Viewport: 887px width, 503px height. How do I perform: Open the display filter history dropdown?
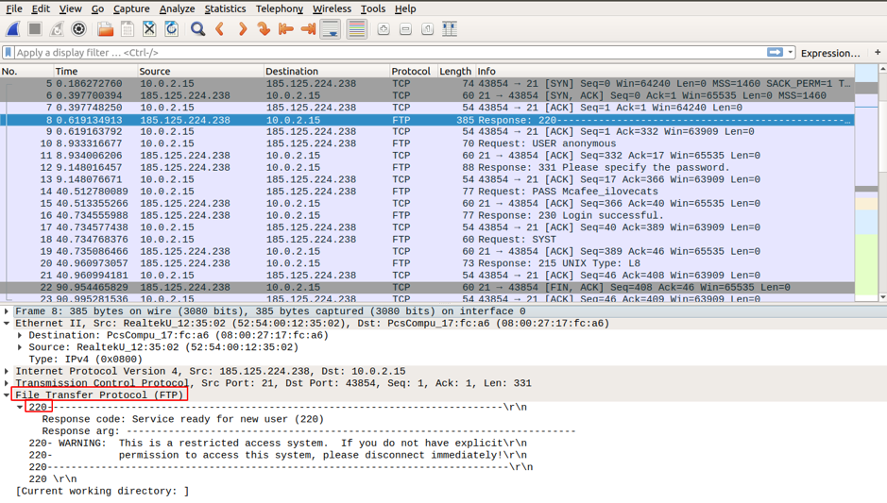point(791,53)
